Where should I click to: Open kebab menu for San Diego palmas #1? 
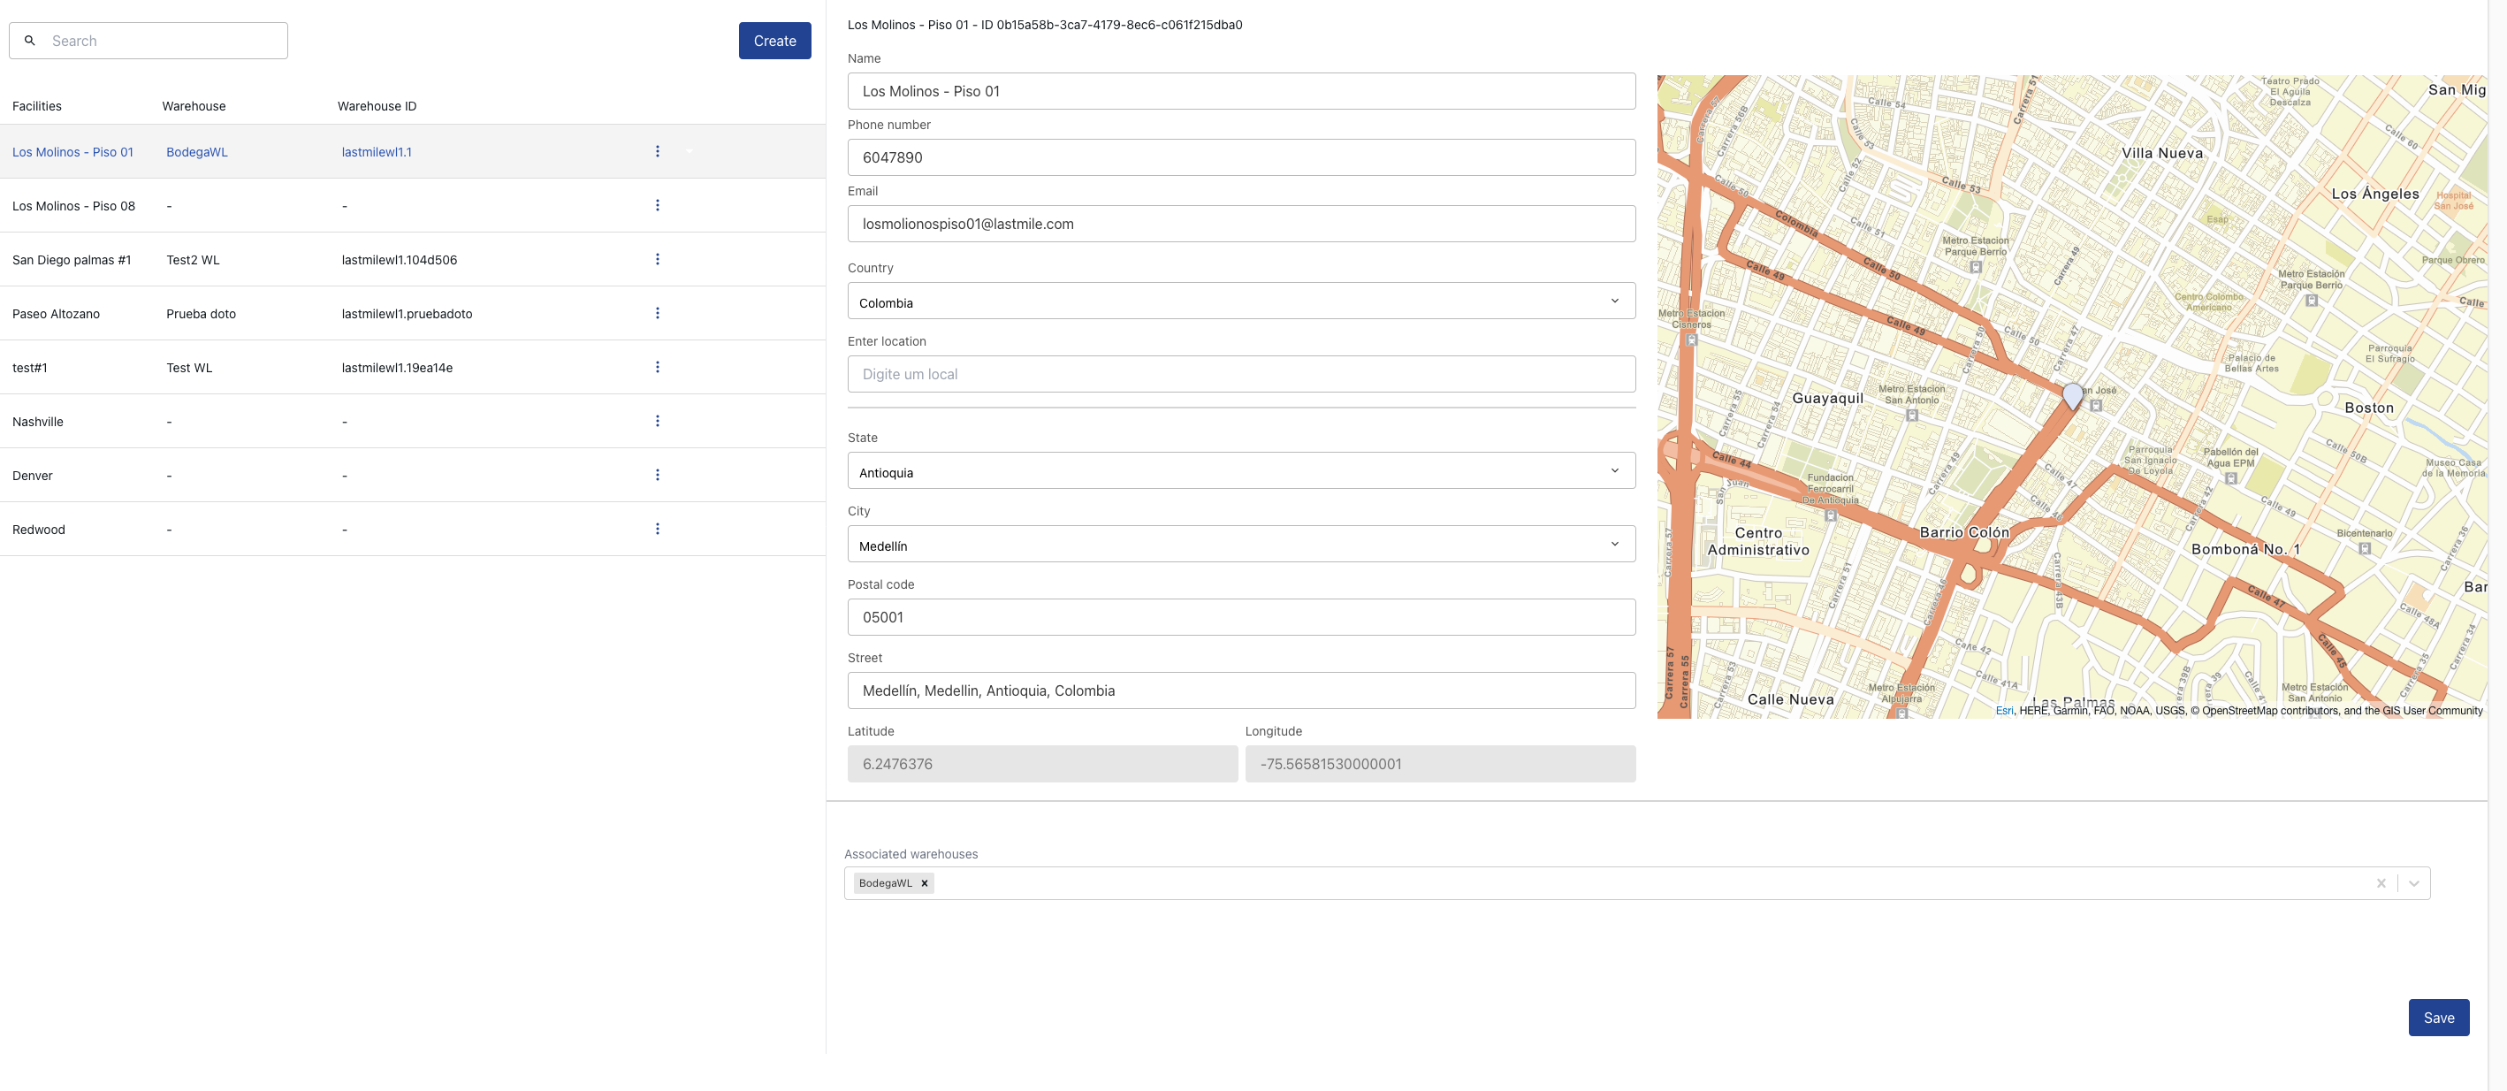(657, 259)
